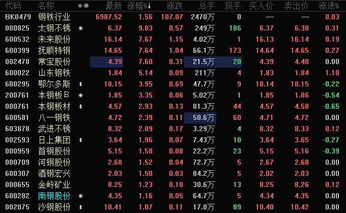Click the 代码 column header
Screen dimensions: 346x213
pos(13,6)
